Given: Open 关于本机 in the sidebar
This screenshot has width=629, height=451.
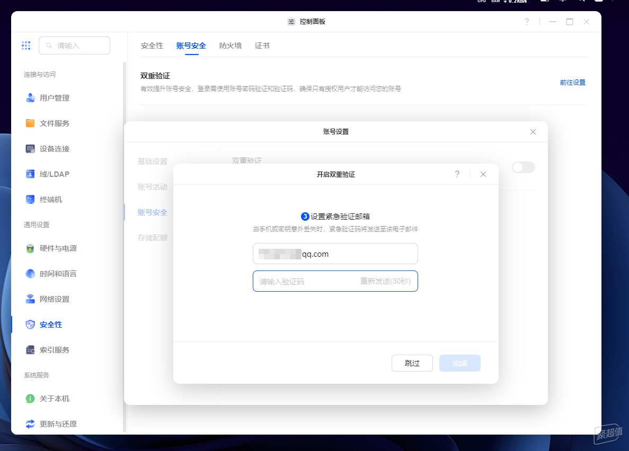Looking at the screenshot, I should 55,399.
